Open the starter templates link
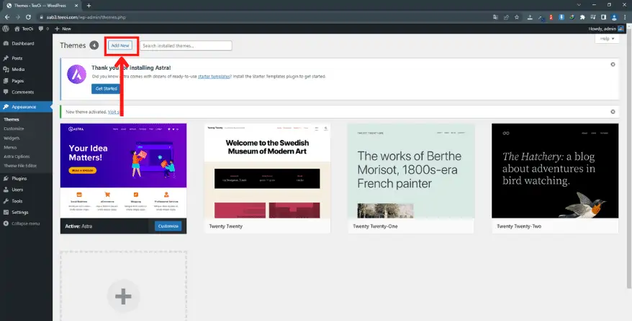The height and width of the screenshot is (321, 632). click(x=214, y=76)
